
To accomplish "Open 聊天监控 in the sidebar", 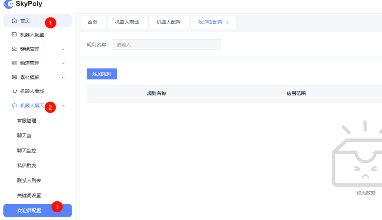I will pyautogui.click(x=26, y=151).
